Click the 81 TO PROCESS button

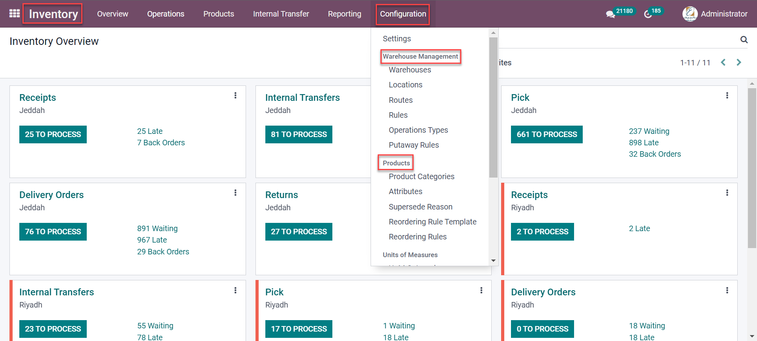coord(299,134)
